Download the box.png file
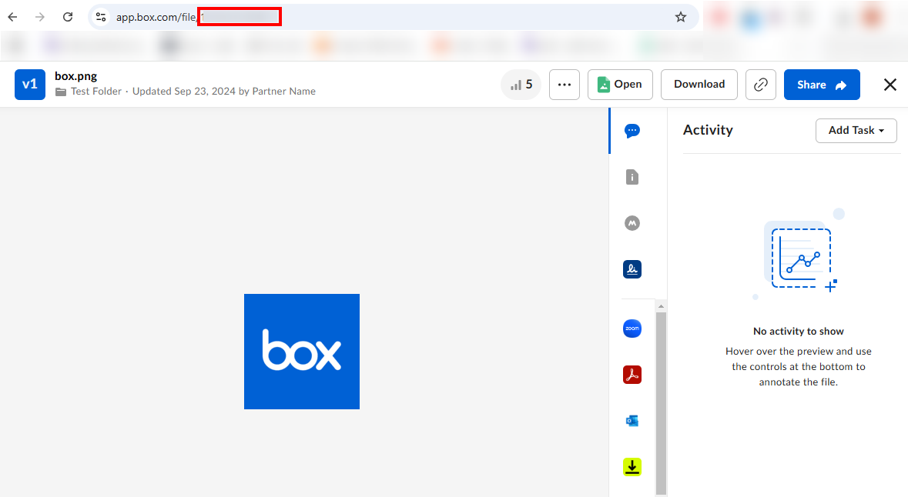908x497 pixels. click(699, 85)
